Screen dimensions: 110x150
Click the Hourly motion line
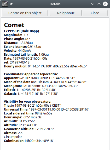tap(45, 66)
